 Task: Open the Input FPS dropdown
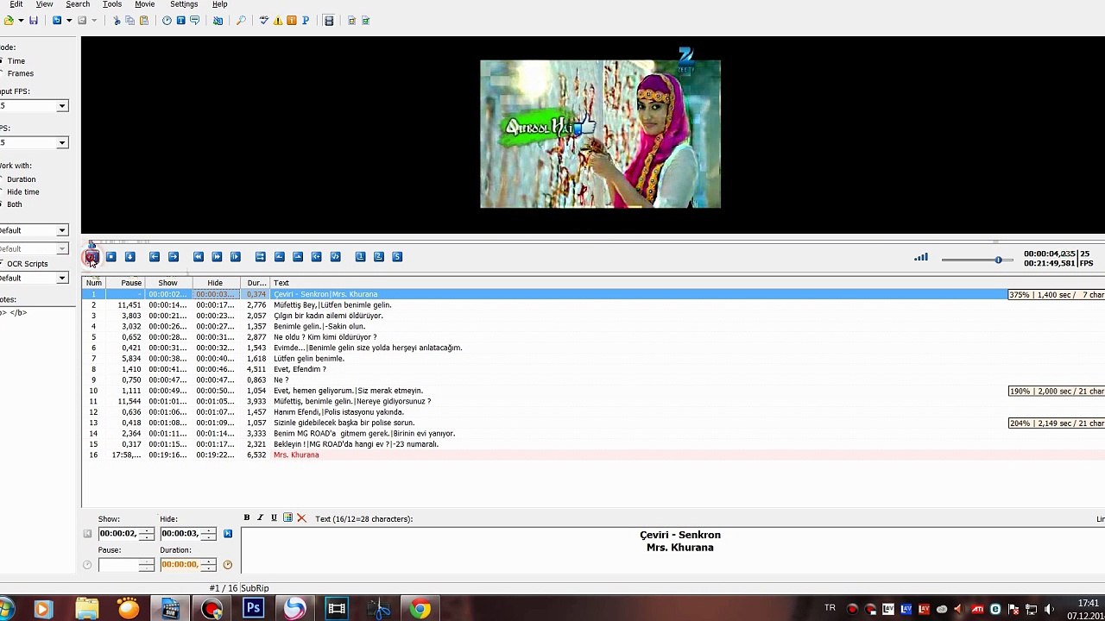click(x=61, y=106)
